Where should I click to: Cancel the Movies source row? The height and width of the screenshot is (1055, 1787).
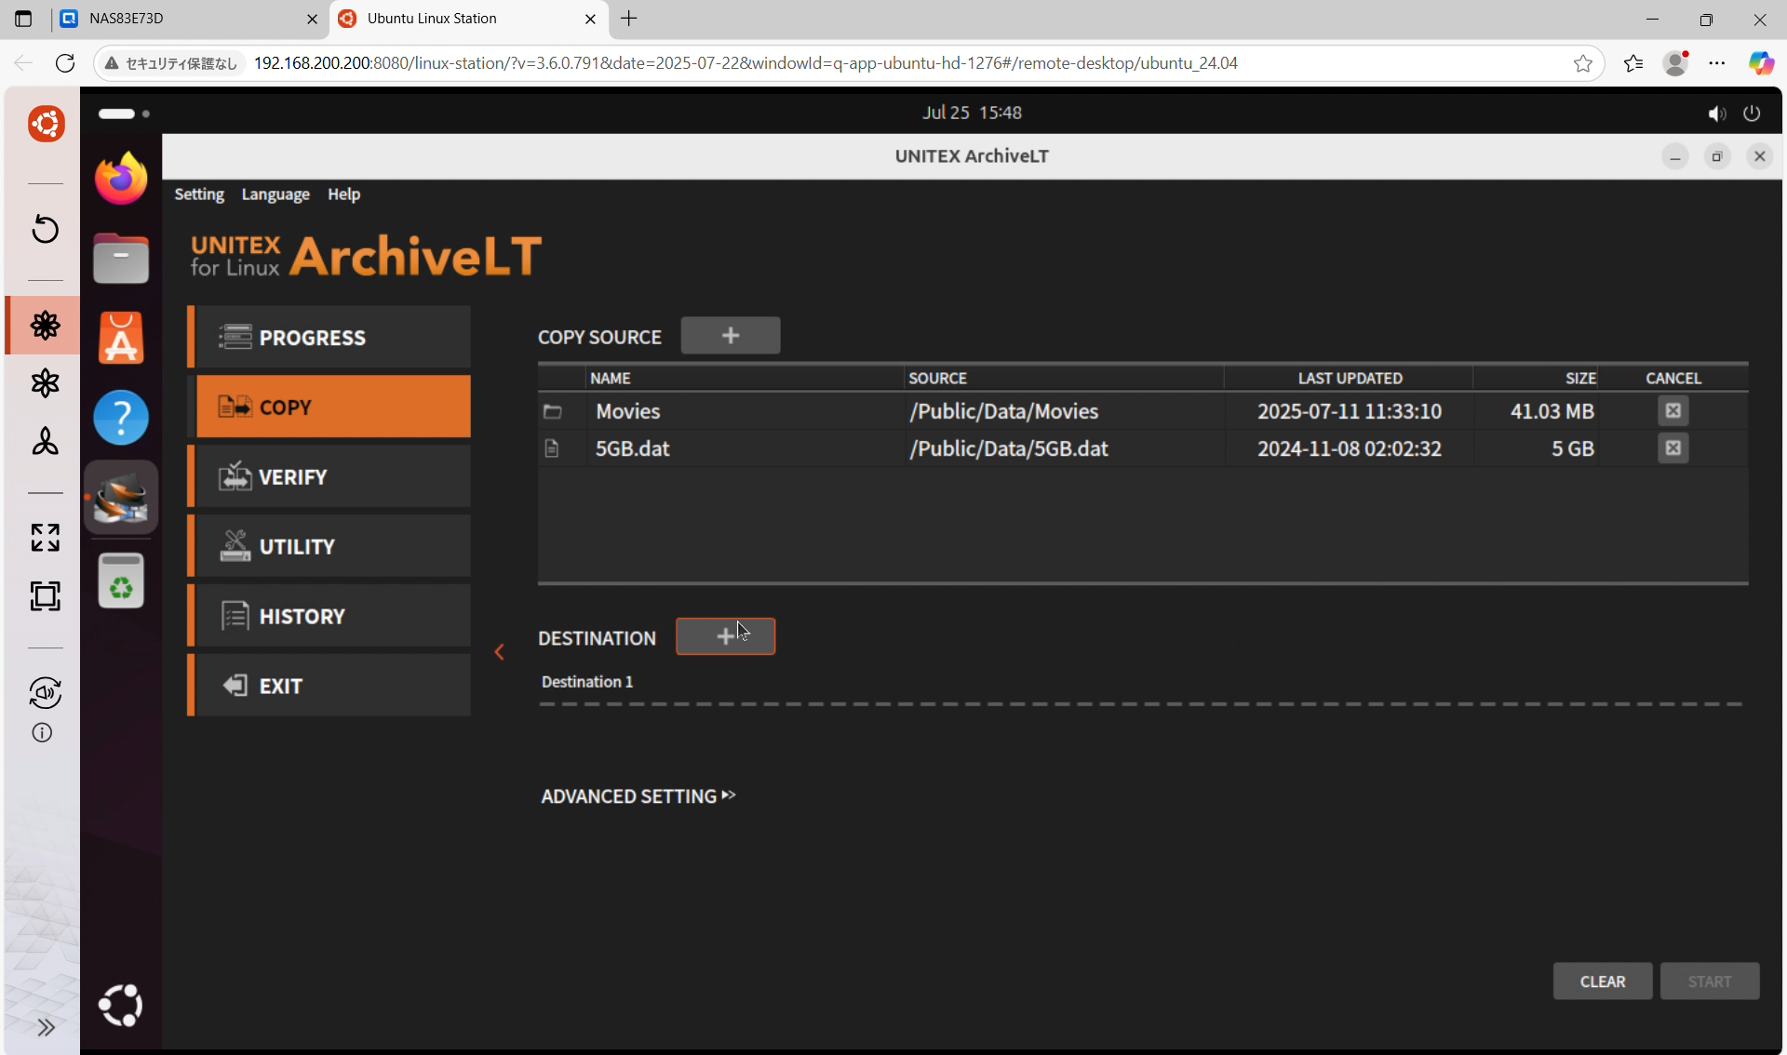[1673, 410]
